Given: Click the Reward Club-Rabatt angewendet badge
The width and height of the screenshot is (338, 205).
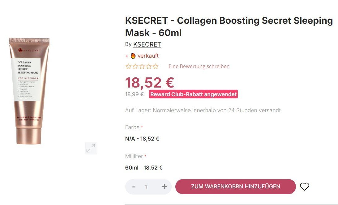Looking at the screenshot, I should pyautogui.click(x=193, y=94).
